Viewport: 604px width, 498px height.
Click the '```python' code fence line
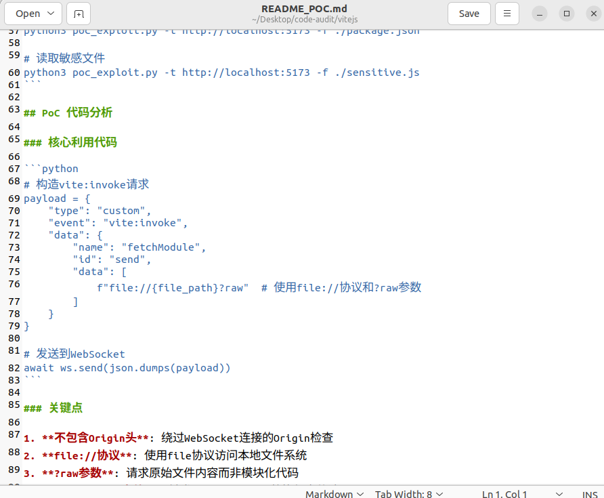point(51,169)
